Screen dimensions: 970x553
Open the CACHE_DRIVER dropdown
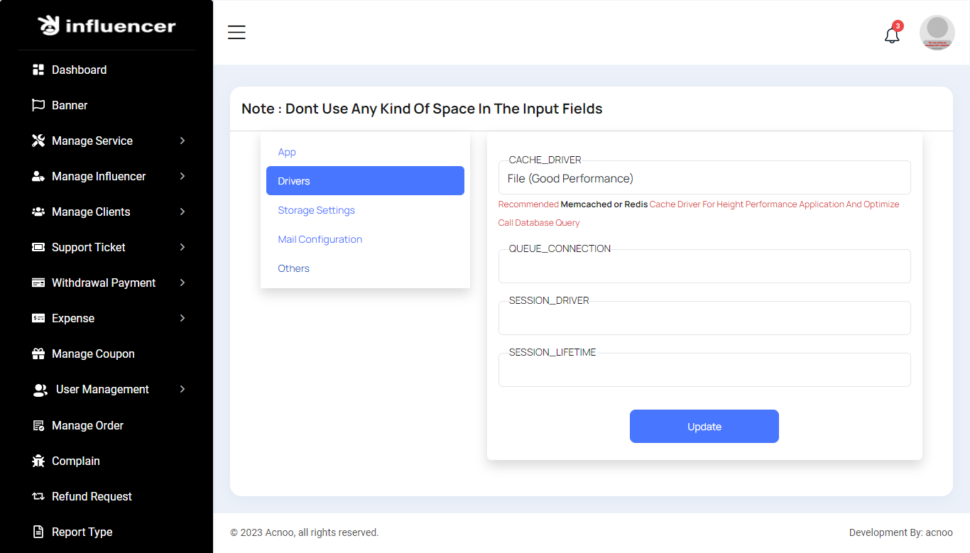click(704, 178)
